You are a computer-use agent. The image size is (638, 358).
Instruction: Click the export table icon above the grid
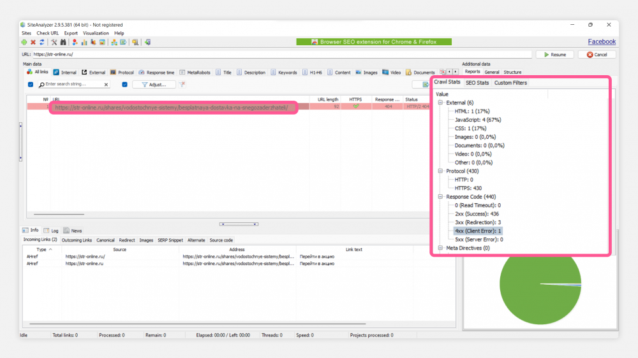coord(426,85)
